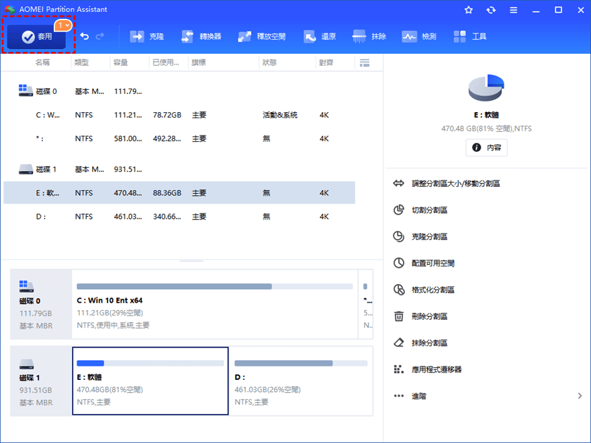591x443 pixels.
Task: Click the 還原 recover icon
Action: [310, 36]
